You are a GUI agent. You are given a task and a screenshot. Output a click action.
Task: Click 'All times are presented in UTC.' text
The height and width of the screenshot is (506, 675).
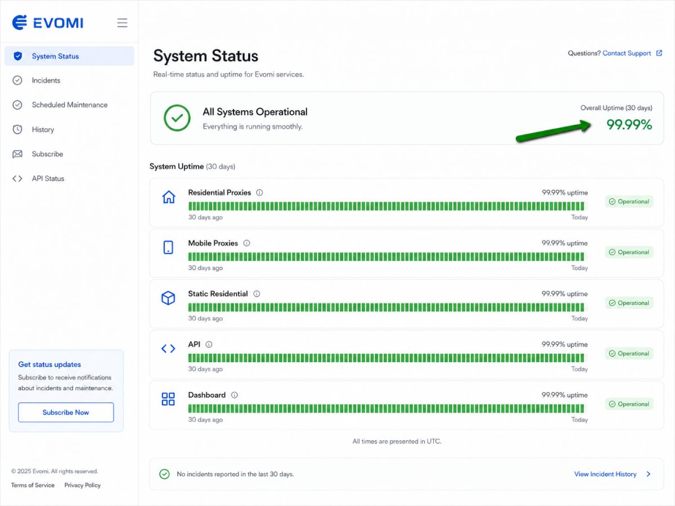click(397, 441)
